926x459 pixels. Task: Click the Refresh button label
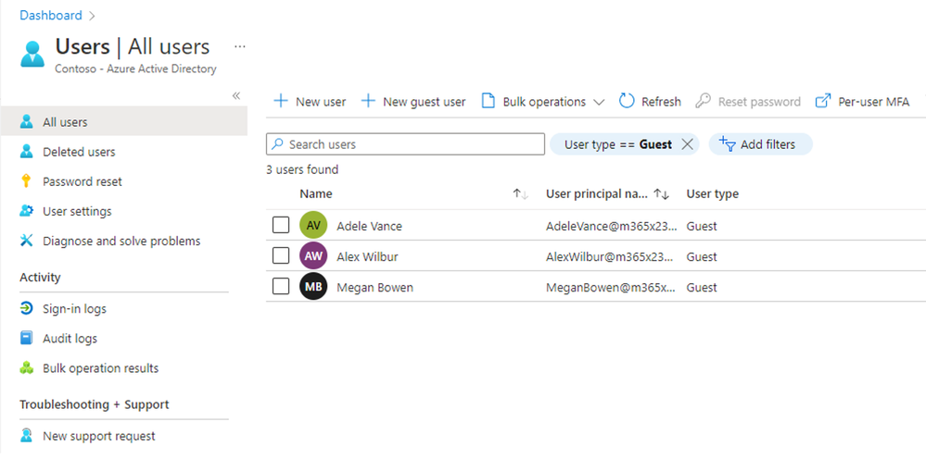[x=661, y=102]
